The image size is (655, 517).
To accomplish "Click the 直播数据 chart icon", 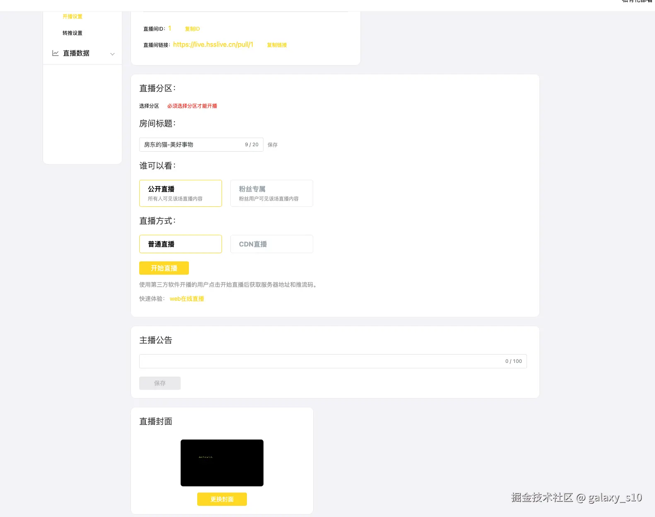I will coord(55,53).
